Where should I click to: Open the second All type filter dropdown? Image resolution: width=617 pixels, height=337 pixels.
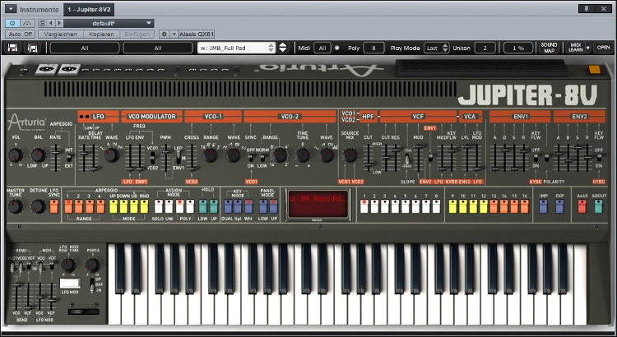158,48
